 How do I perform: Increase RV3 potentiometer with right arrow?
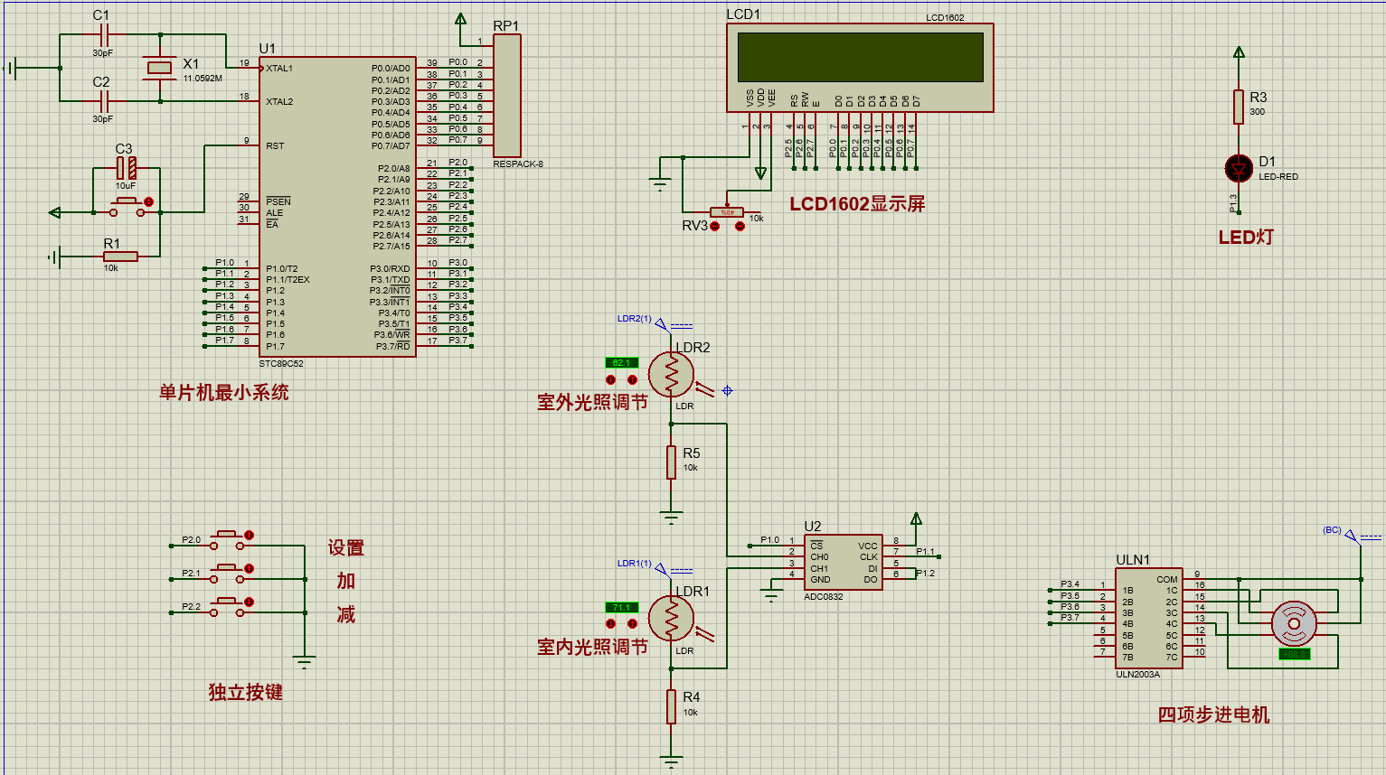[740, 226]
